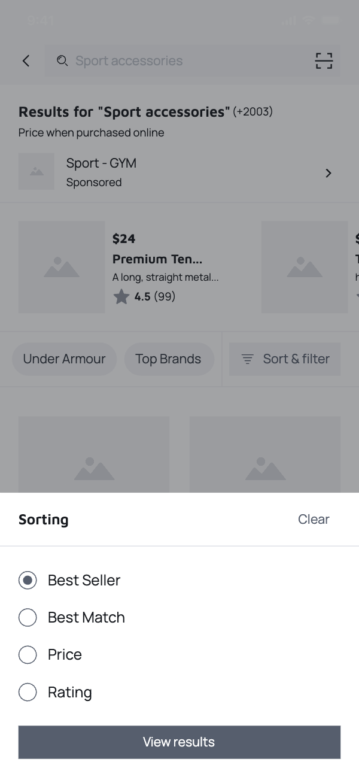Expand the Sport - GYM chevron
The image size is (359, 777).
tap(328, 173)
